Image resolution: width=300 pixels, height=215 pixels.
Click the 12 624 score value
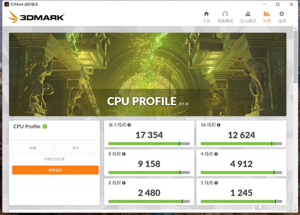(x=241, y=135)
